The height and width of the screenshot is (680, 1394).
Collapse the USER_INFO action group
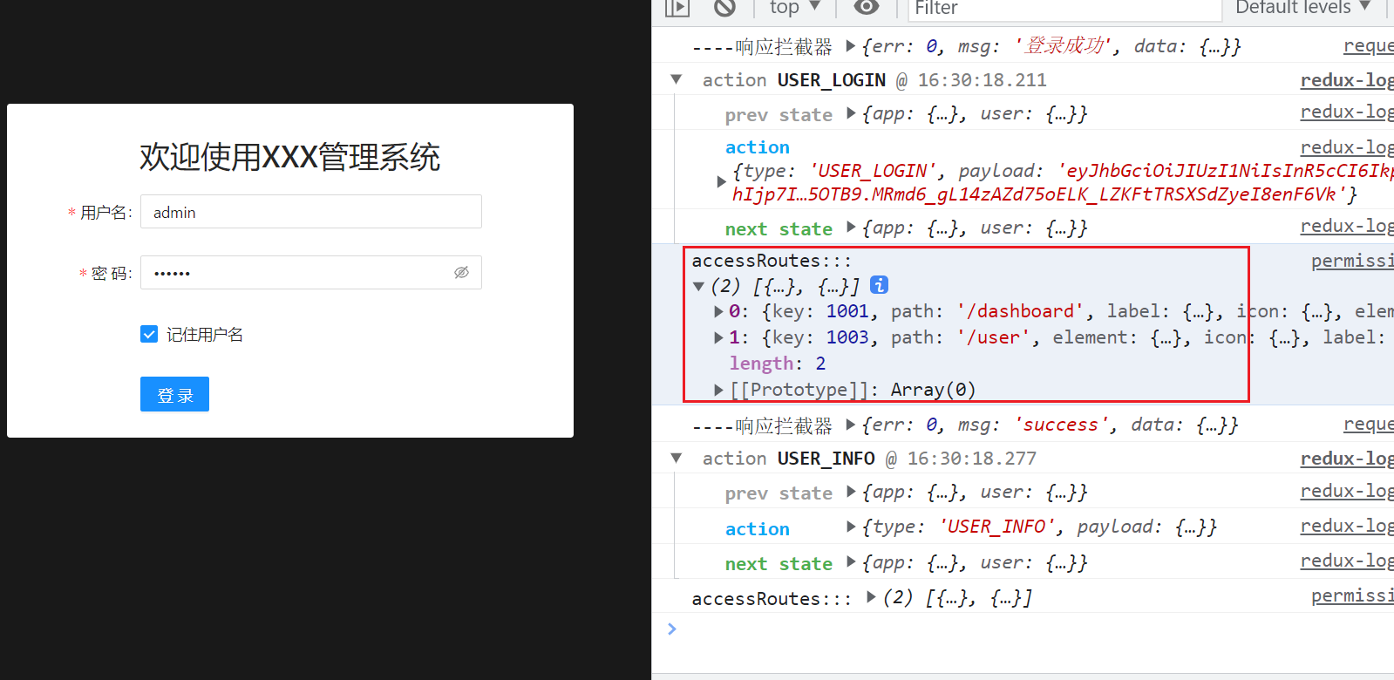click(676, 458)
